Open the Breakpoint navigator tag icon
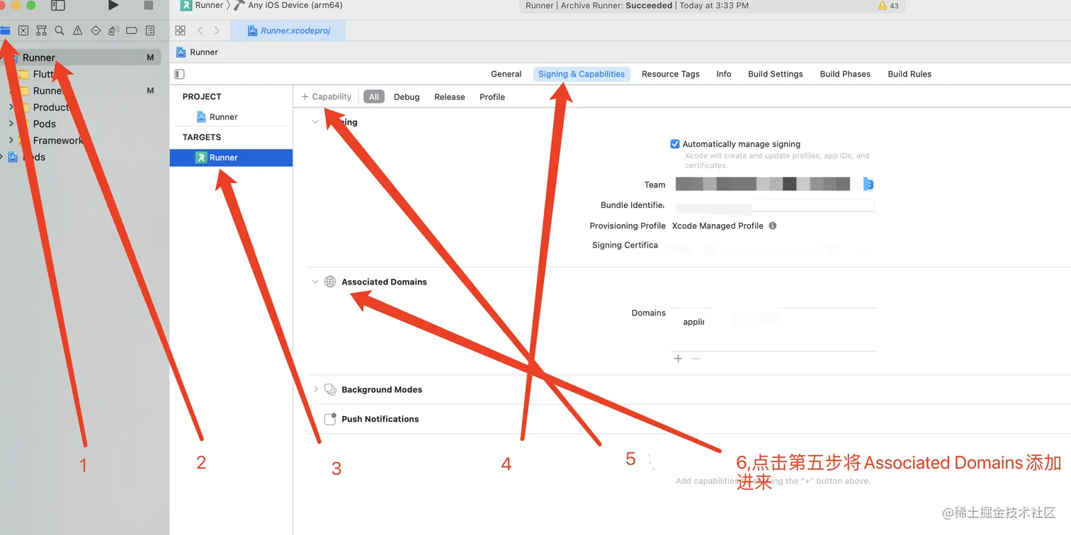 132,30
